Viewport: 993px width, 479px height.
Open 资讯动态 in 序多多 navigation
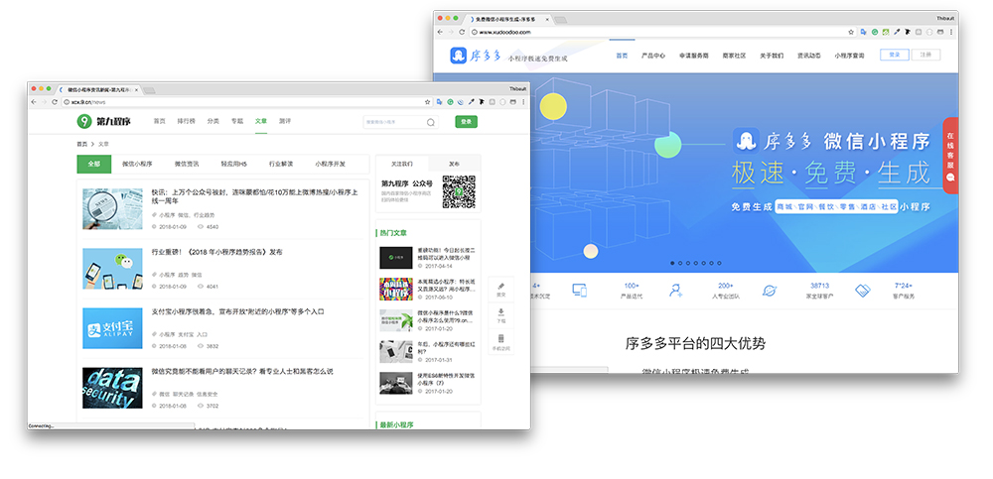808,56
